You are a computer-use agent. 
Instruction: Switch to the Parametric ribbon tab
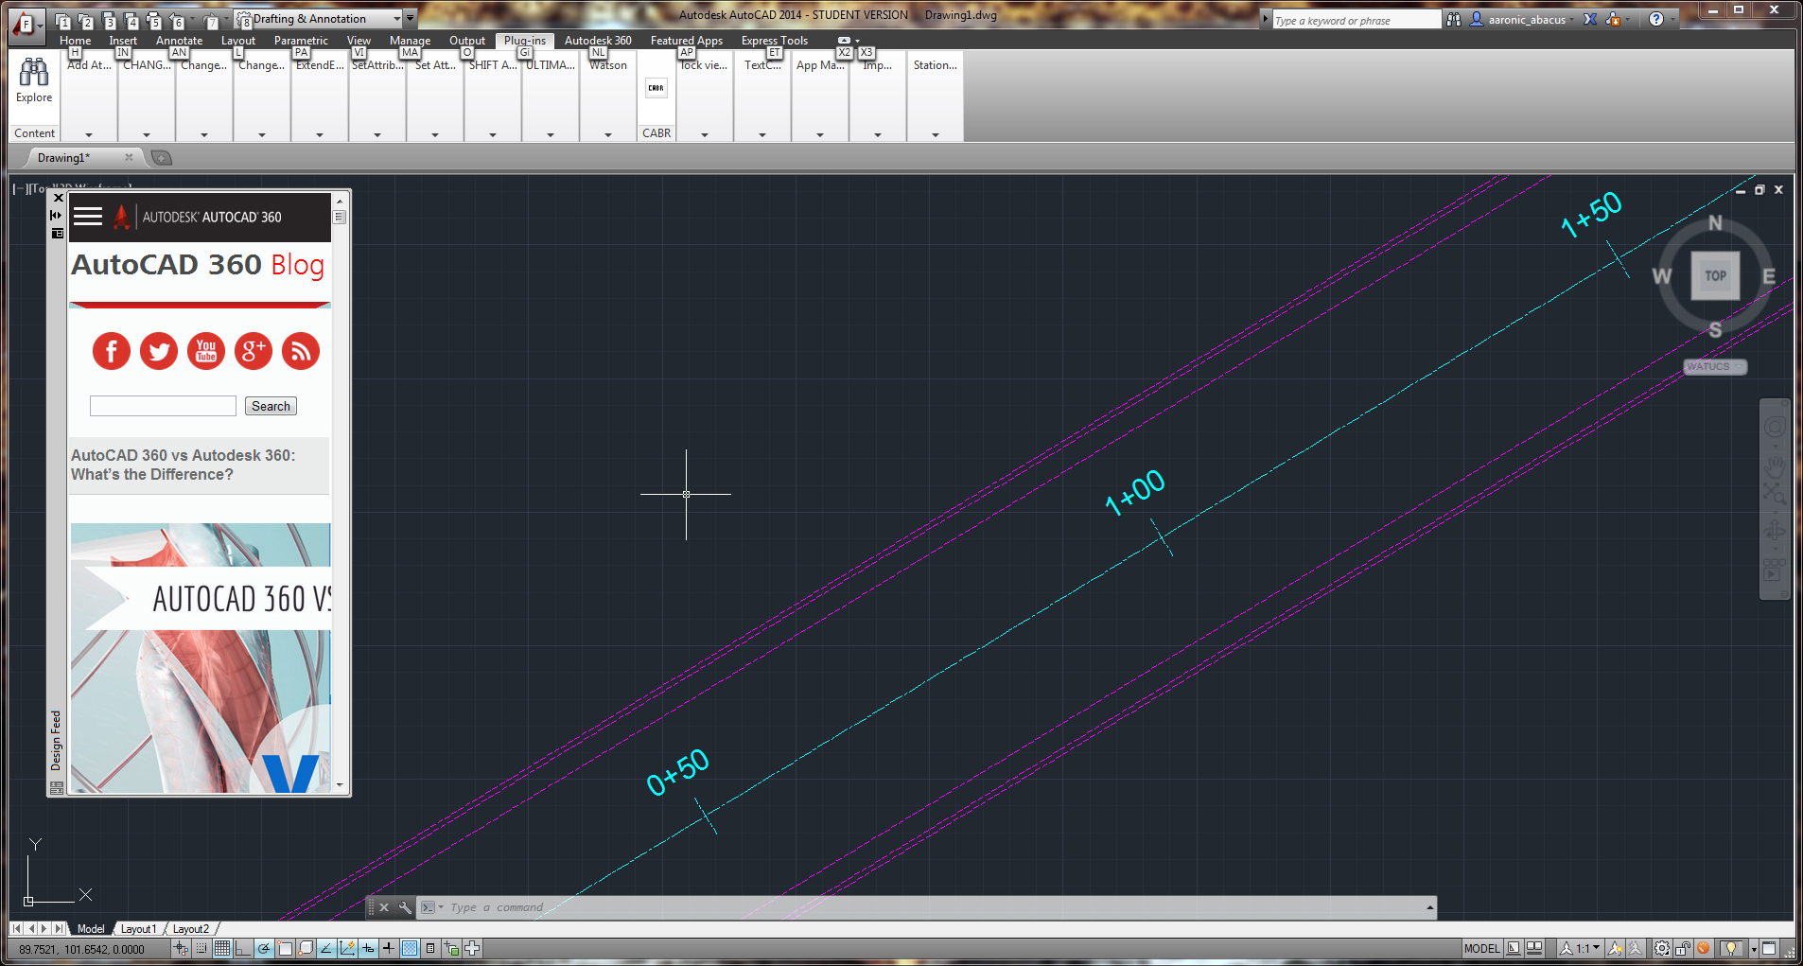pos(301,41)
